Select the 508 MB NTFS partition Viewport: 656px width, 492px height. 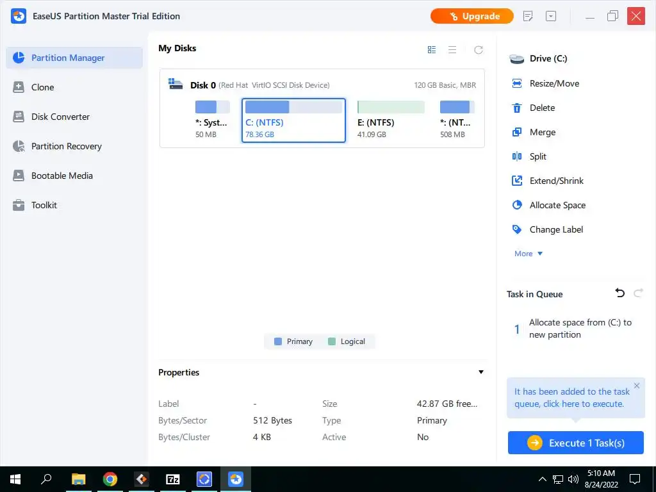(x=457, y=120)
